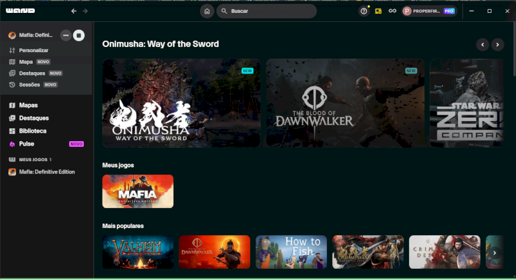This screenshot has width=516, height=279.
Task: Stop the running Mafia game
Action: click(79, 35)
